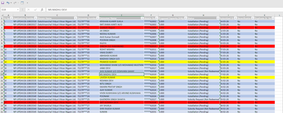Image resolution: width=283 pixels, height=113 pixels.
Task: Select column E header
Action: 122,15
